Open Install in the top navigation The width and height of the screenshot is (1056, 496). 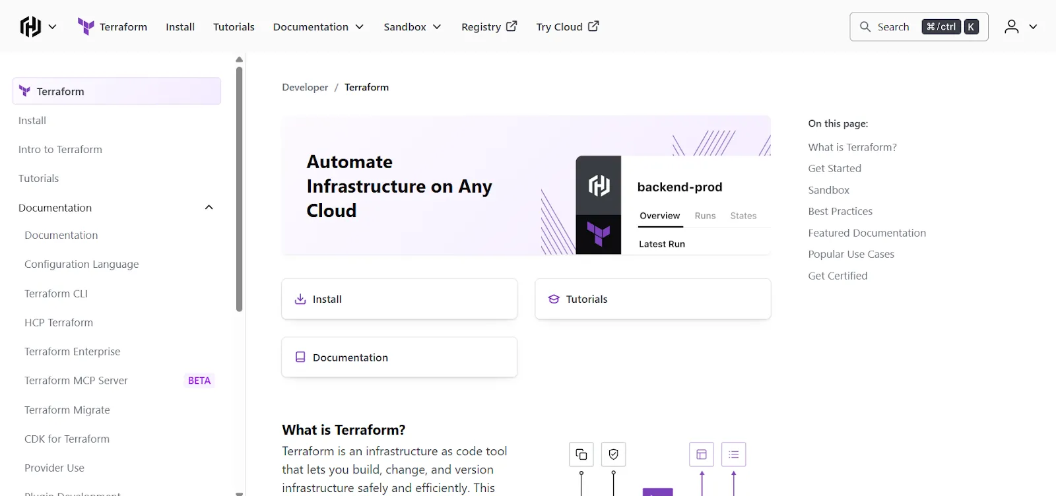(x=180, y=27)
